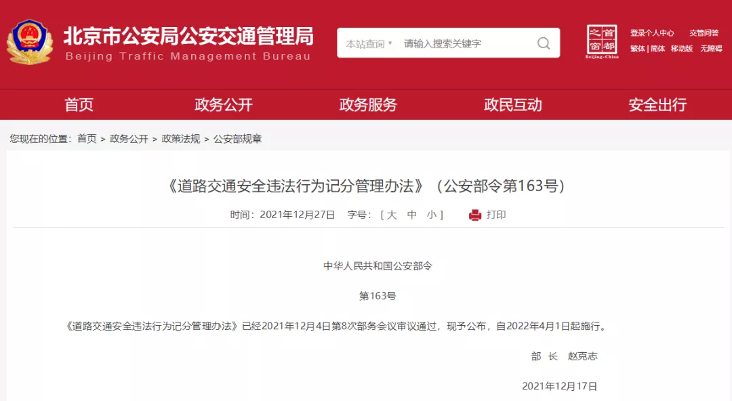
Task: Click the police badge emblem logo
Action: 29,42
